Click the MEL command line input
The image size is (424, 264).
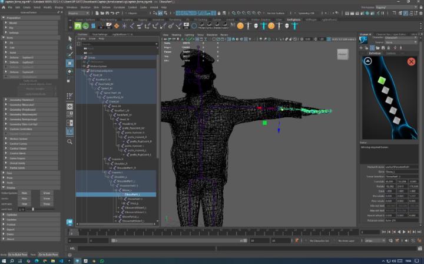pyautogui.click(x=147, y=248)
